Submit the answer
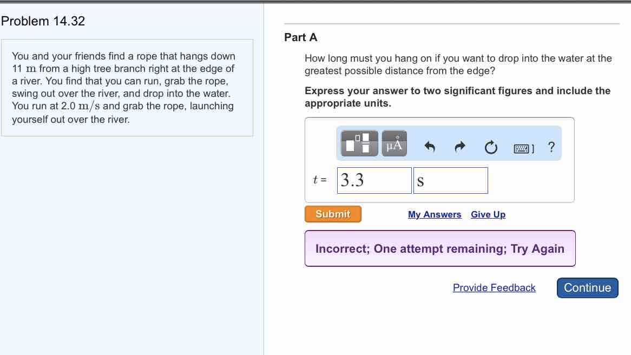The height and width of the screenshot is (355, 631). 333,214
